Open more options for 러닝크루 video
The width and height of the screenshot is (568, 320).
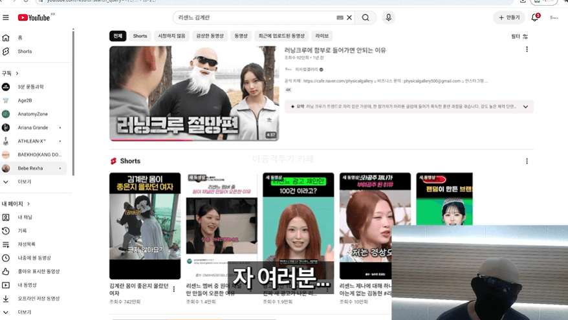click(527, 49)
